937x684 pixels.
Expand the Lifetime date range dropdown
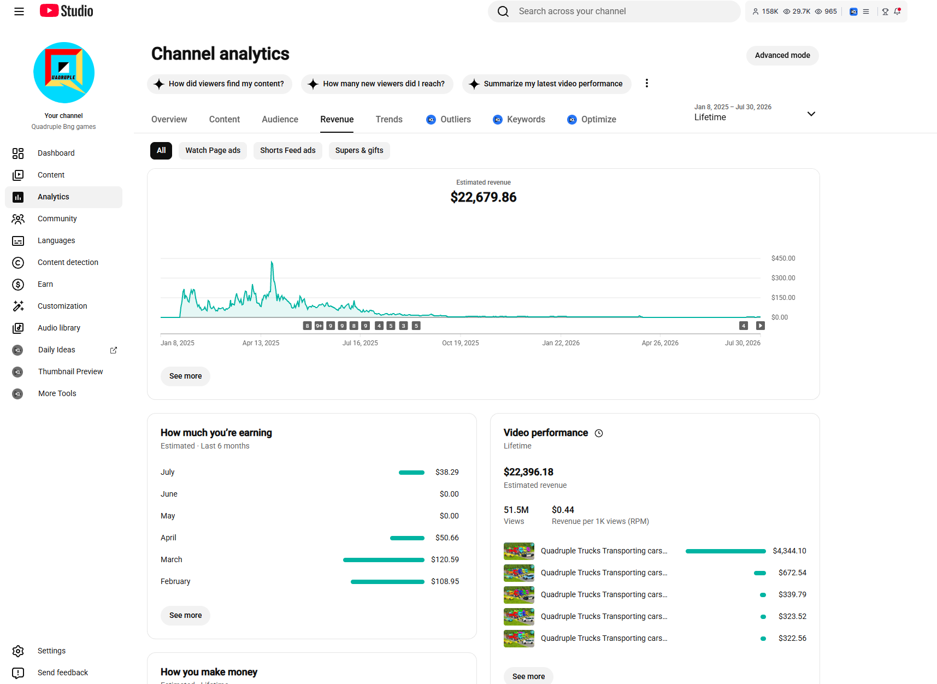pyautogui.click(x=755, y=113)
